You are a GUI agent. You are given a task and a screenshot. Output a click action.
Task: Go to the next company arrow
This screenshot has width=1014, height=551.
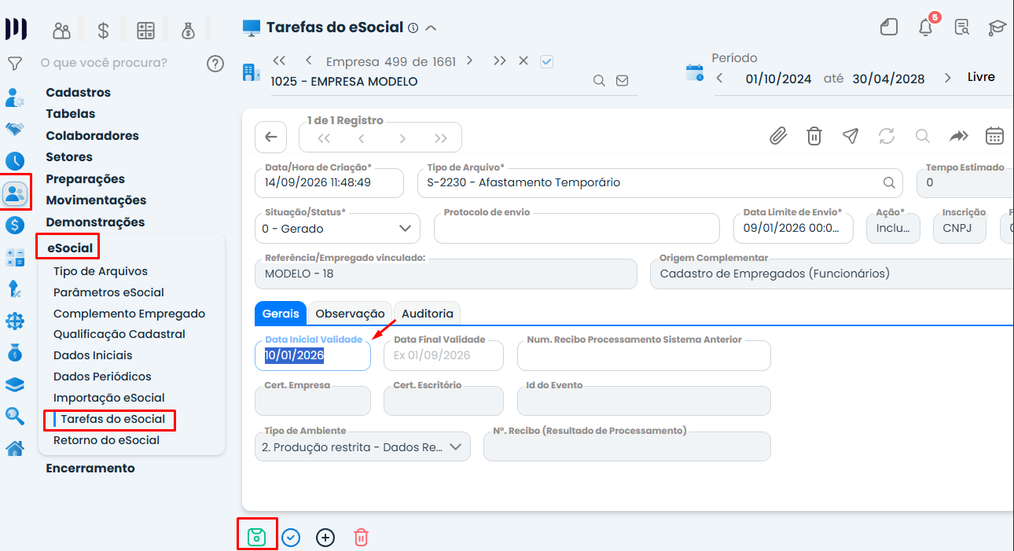pos(469,61)
